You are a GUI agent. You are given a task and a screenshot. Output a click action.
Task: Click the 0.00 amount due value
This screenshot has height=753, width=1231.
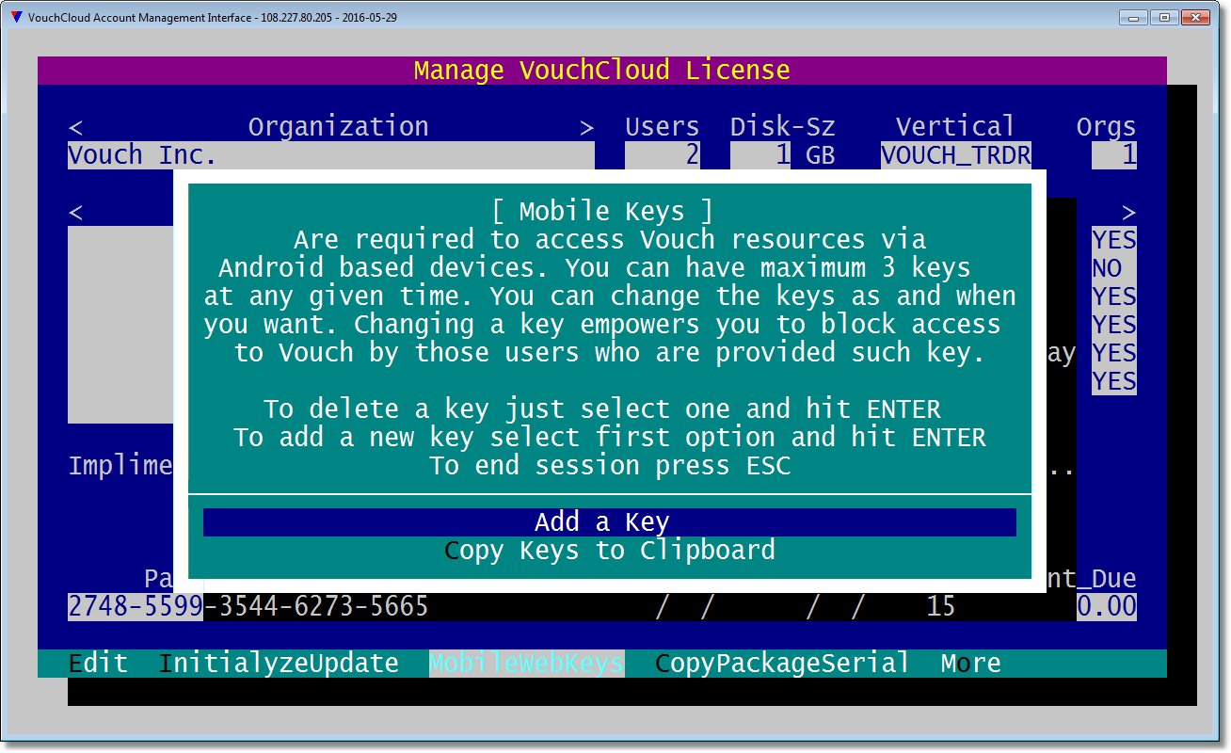(1107, 607)
